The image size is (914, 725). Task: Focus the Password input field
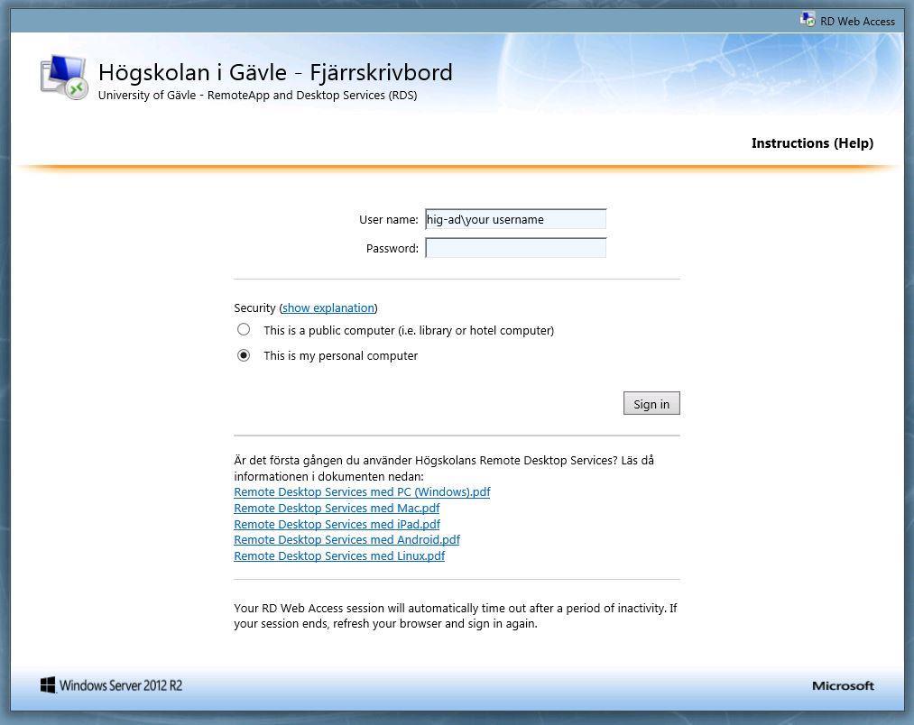coord(516,248)
